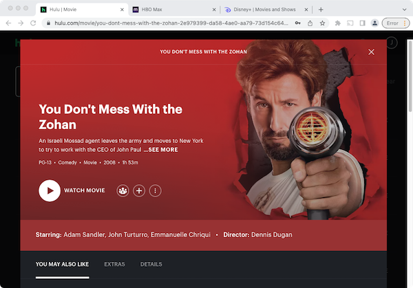Image resolution: width=413 pixels, height=288 pixels.
Task: Select the Hulu Movie browser tab
Action: pos(82,10)
